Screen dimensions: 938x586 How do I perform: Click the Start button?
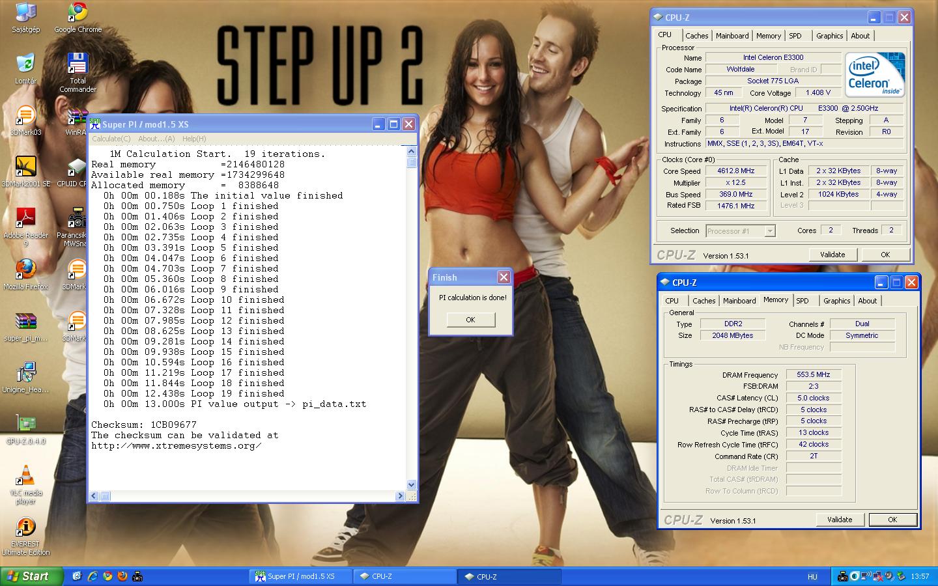click(32, 576)
